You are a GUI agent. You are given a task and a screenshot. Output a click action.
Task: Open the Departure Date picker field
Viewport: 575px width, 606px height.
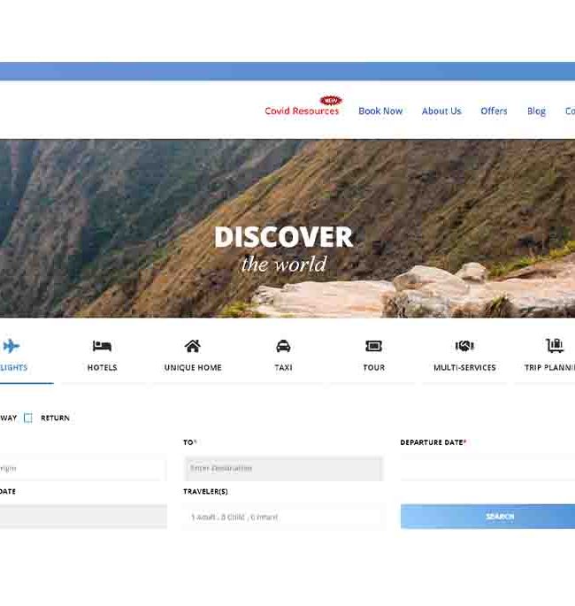click(x=487, y=468)
